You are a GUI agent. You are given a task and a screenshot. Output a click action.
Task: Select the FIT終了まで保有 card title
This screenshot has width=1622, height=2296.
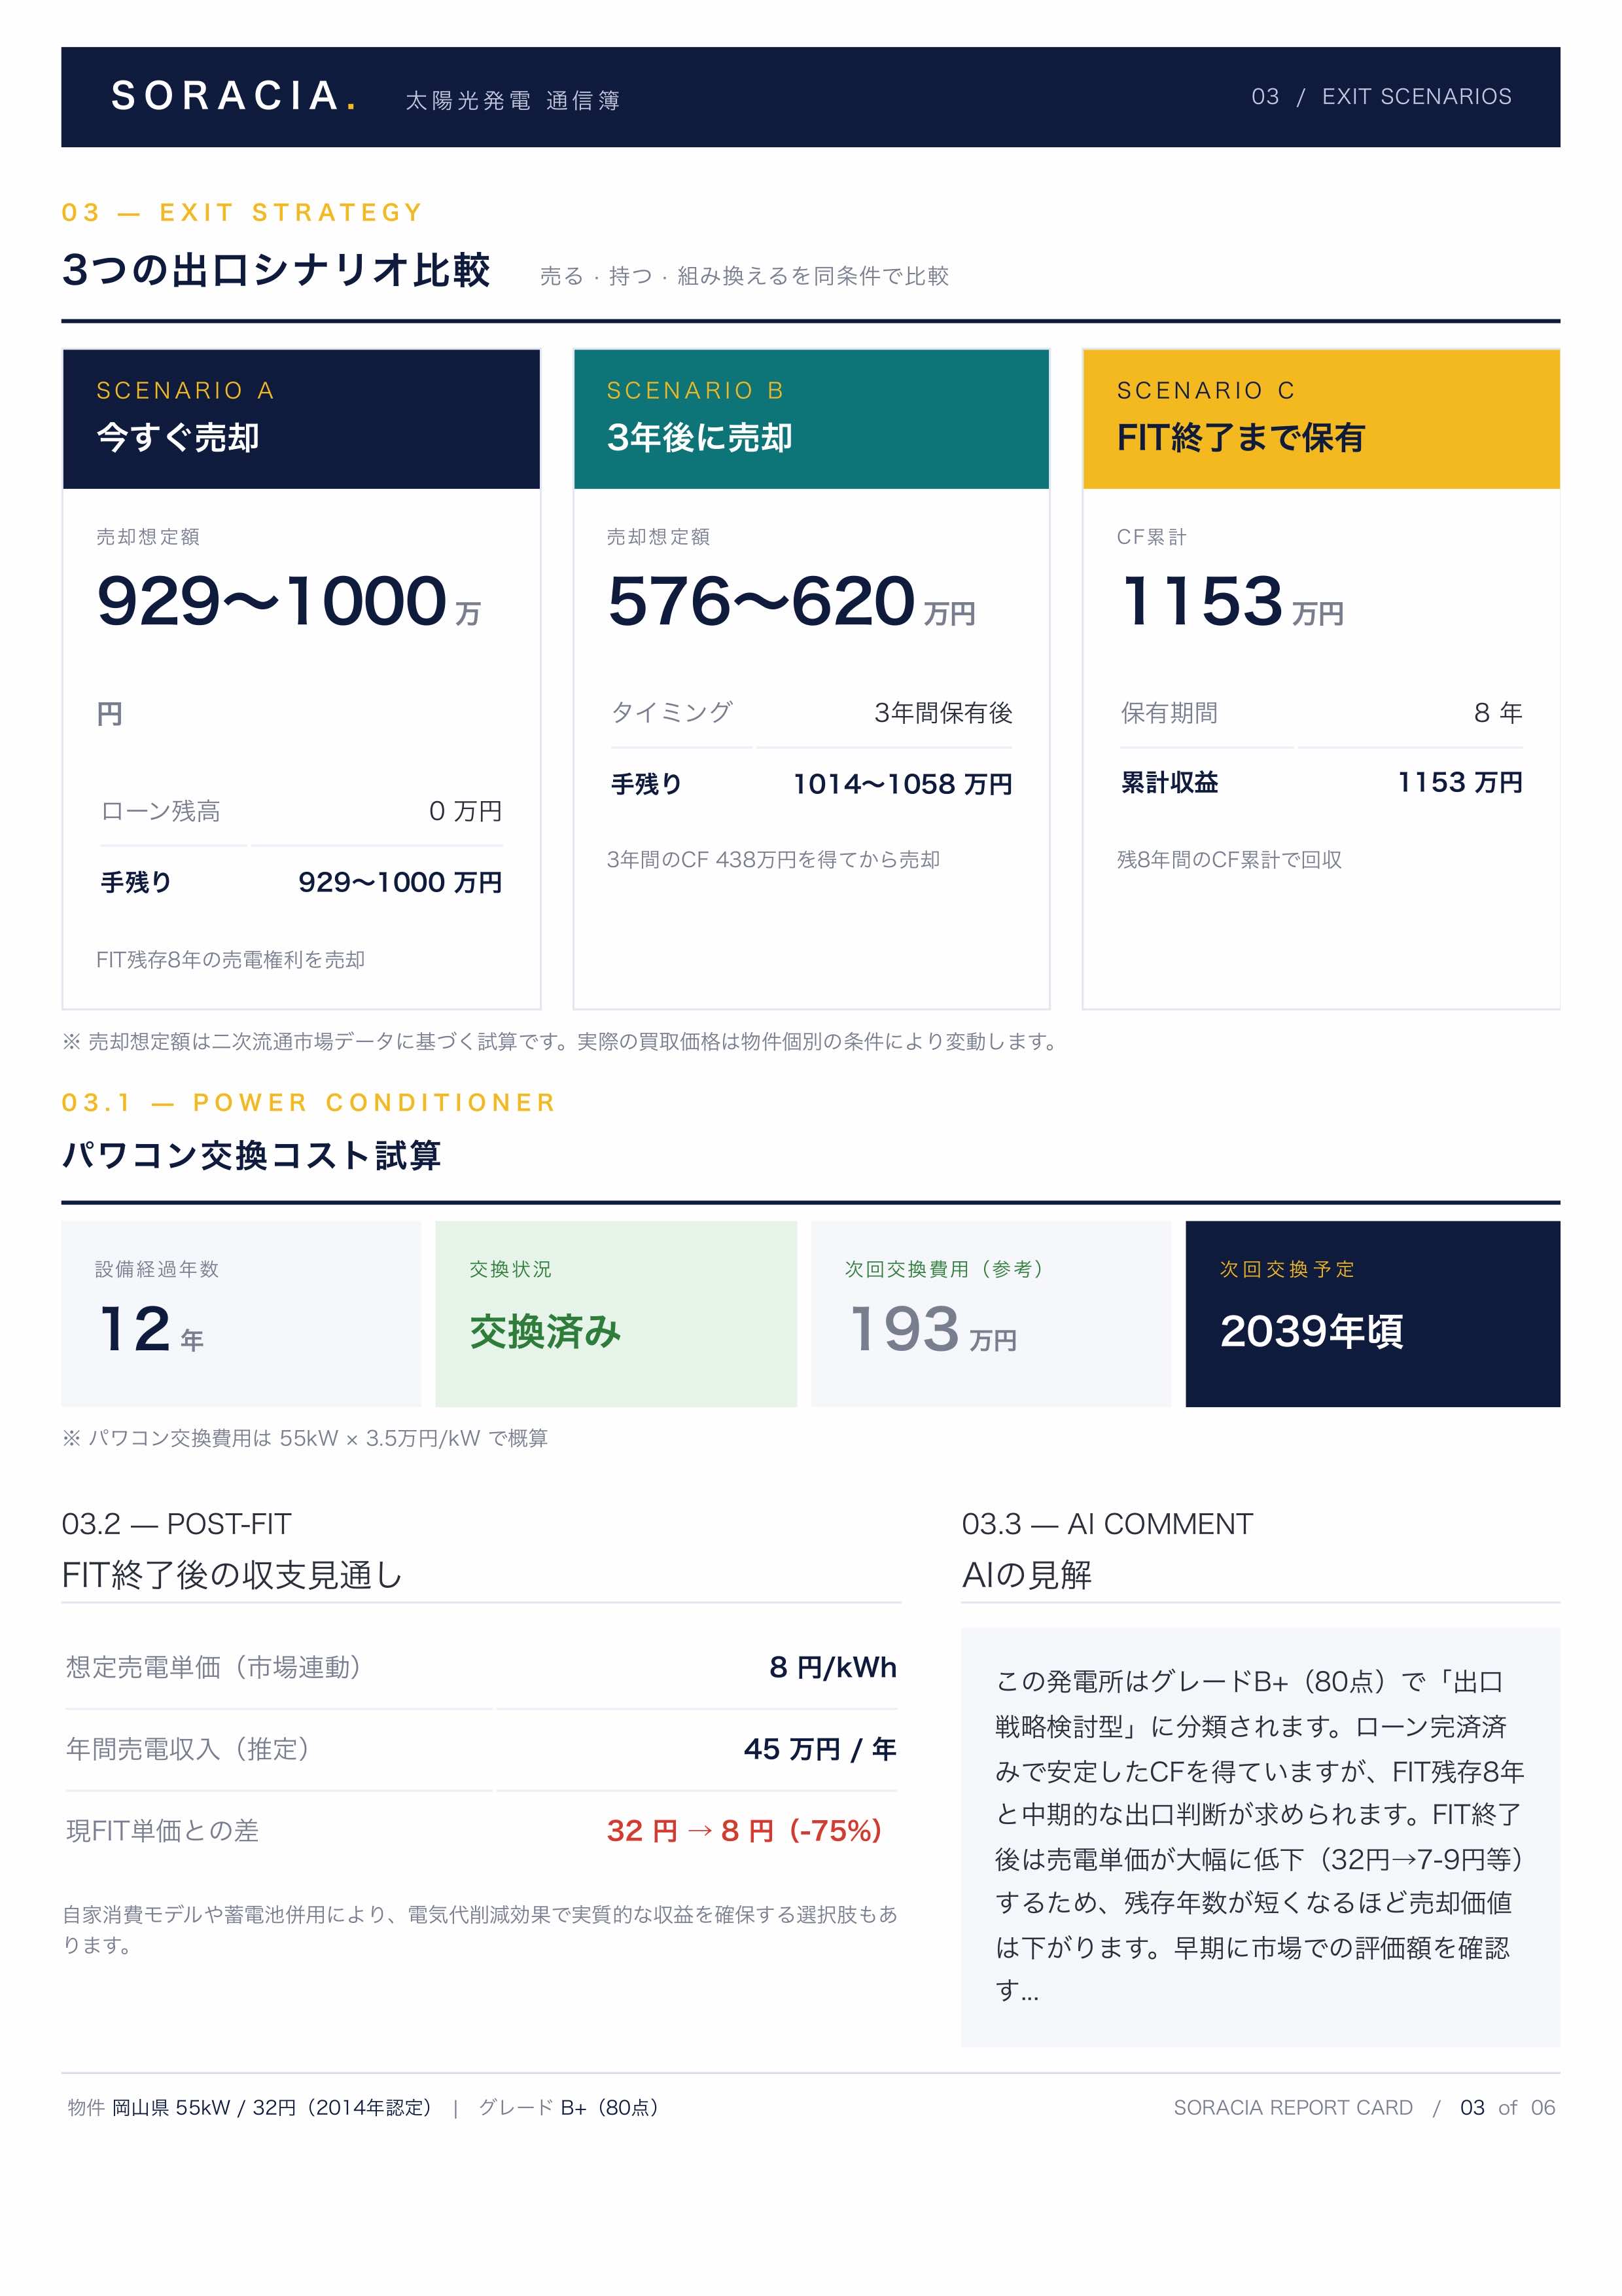pos(1241,437)
